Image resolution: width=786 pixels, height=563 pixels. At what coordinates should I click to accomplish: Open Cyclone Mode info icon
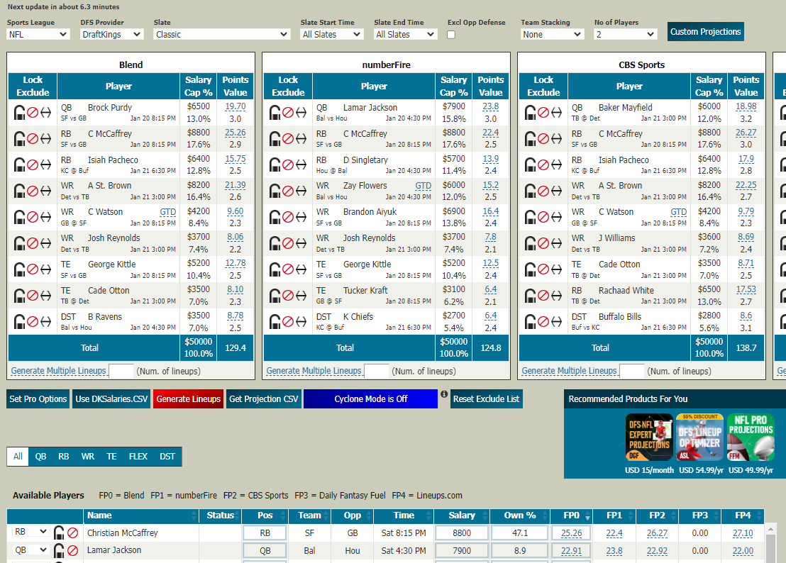[444, 394]
